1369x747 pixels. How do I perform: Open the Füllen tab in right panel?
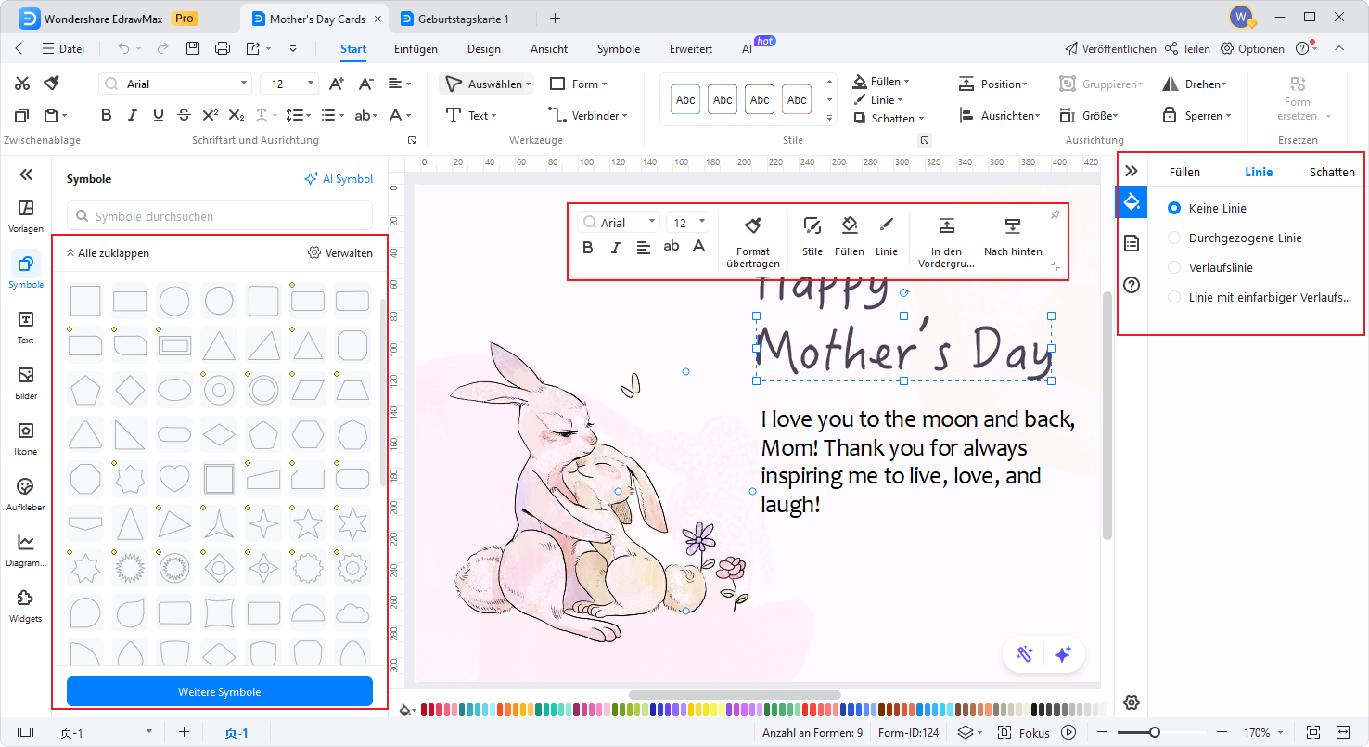click(1184, 172)
